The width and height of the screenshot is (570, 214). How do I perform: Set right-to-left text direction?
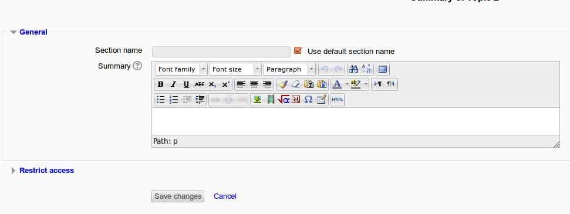[x=391, y=84]
